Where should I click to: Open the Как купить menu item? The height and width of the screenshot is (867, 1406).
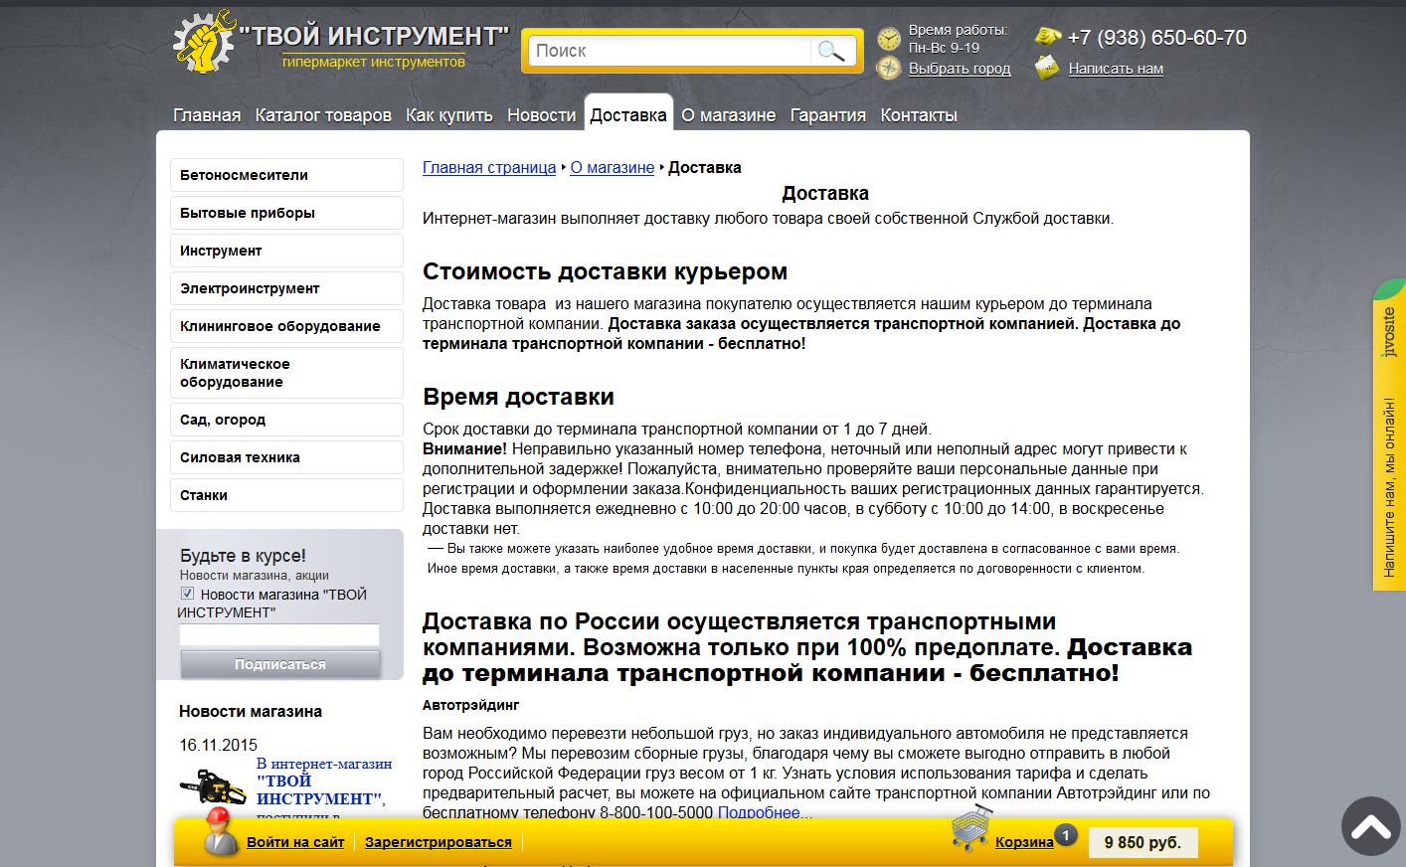(449, 115)
